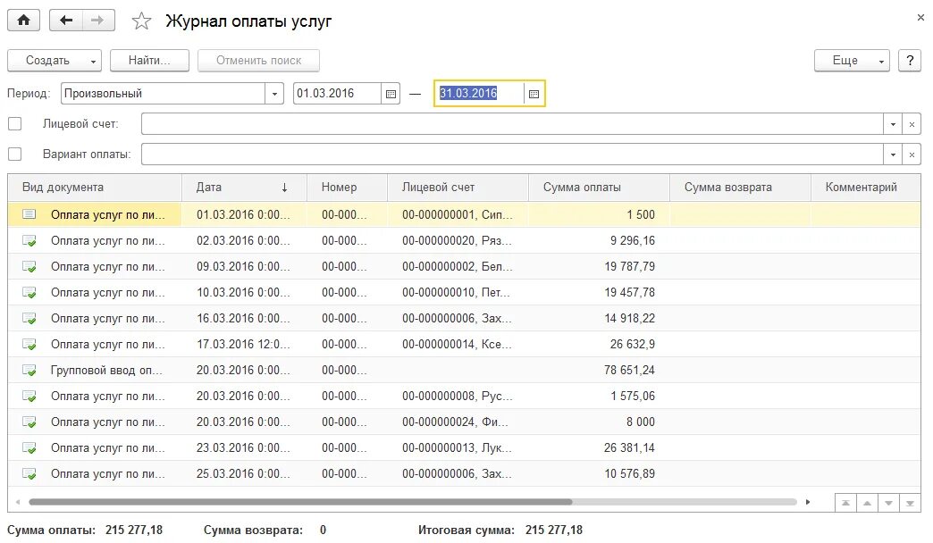Click posted-document icon for the 19 457,78 row
Viewport: 933px width, 543px height.
[29, 293]
